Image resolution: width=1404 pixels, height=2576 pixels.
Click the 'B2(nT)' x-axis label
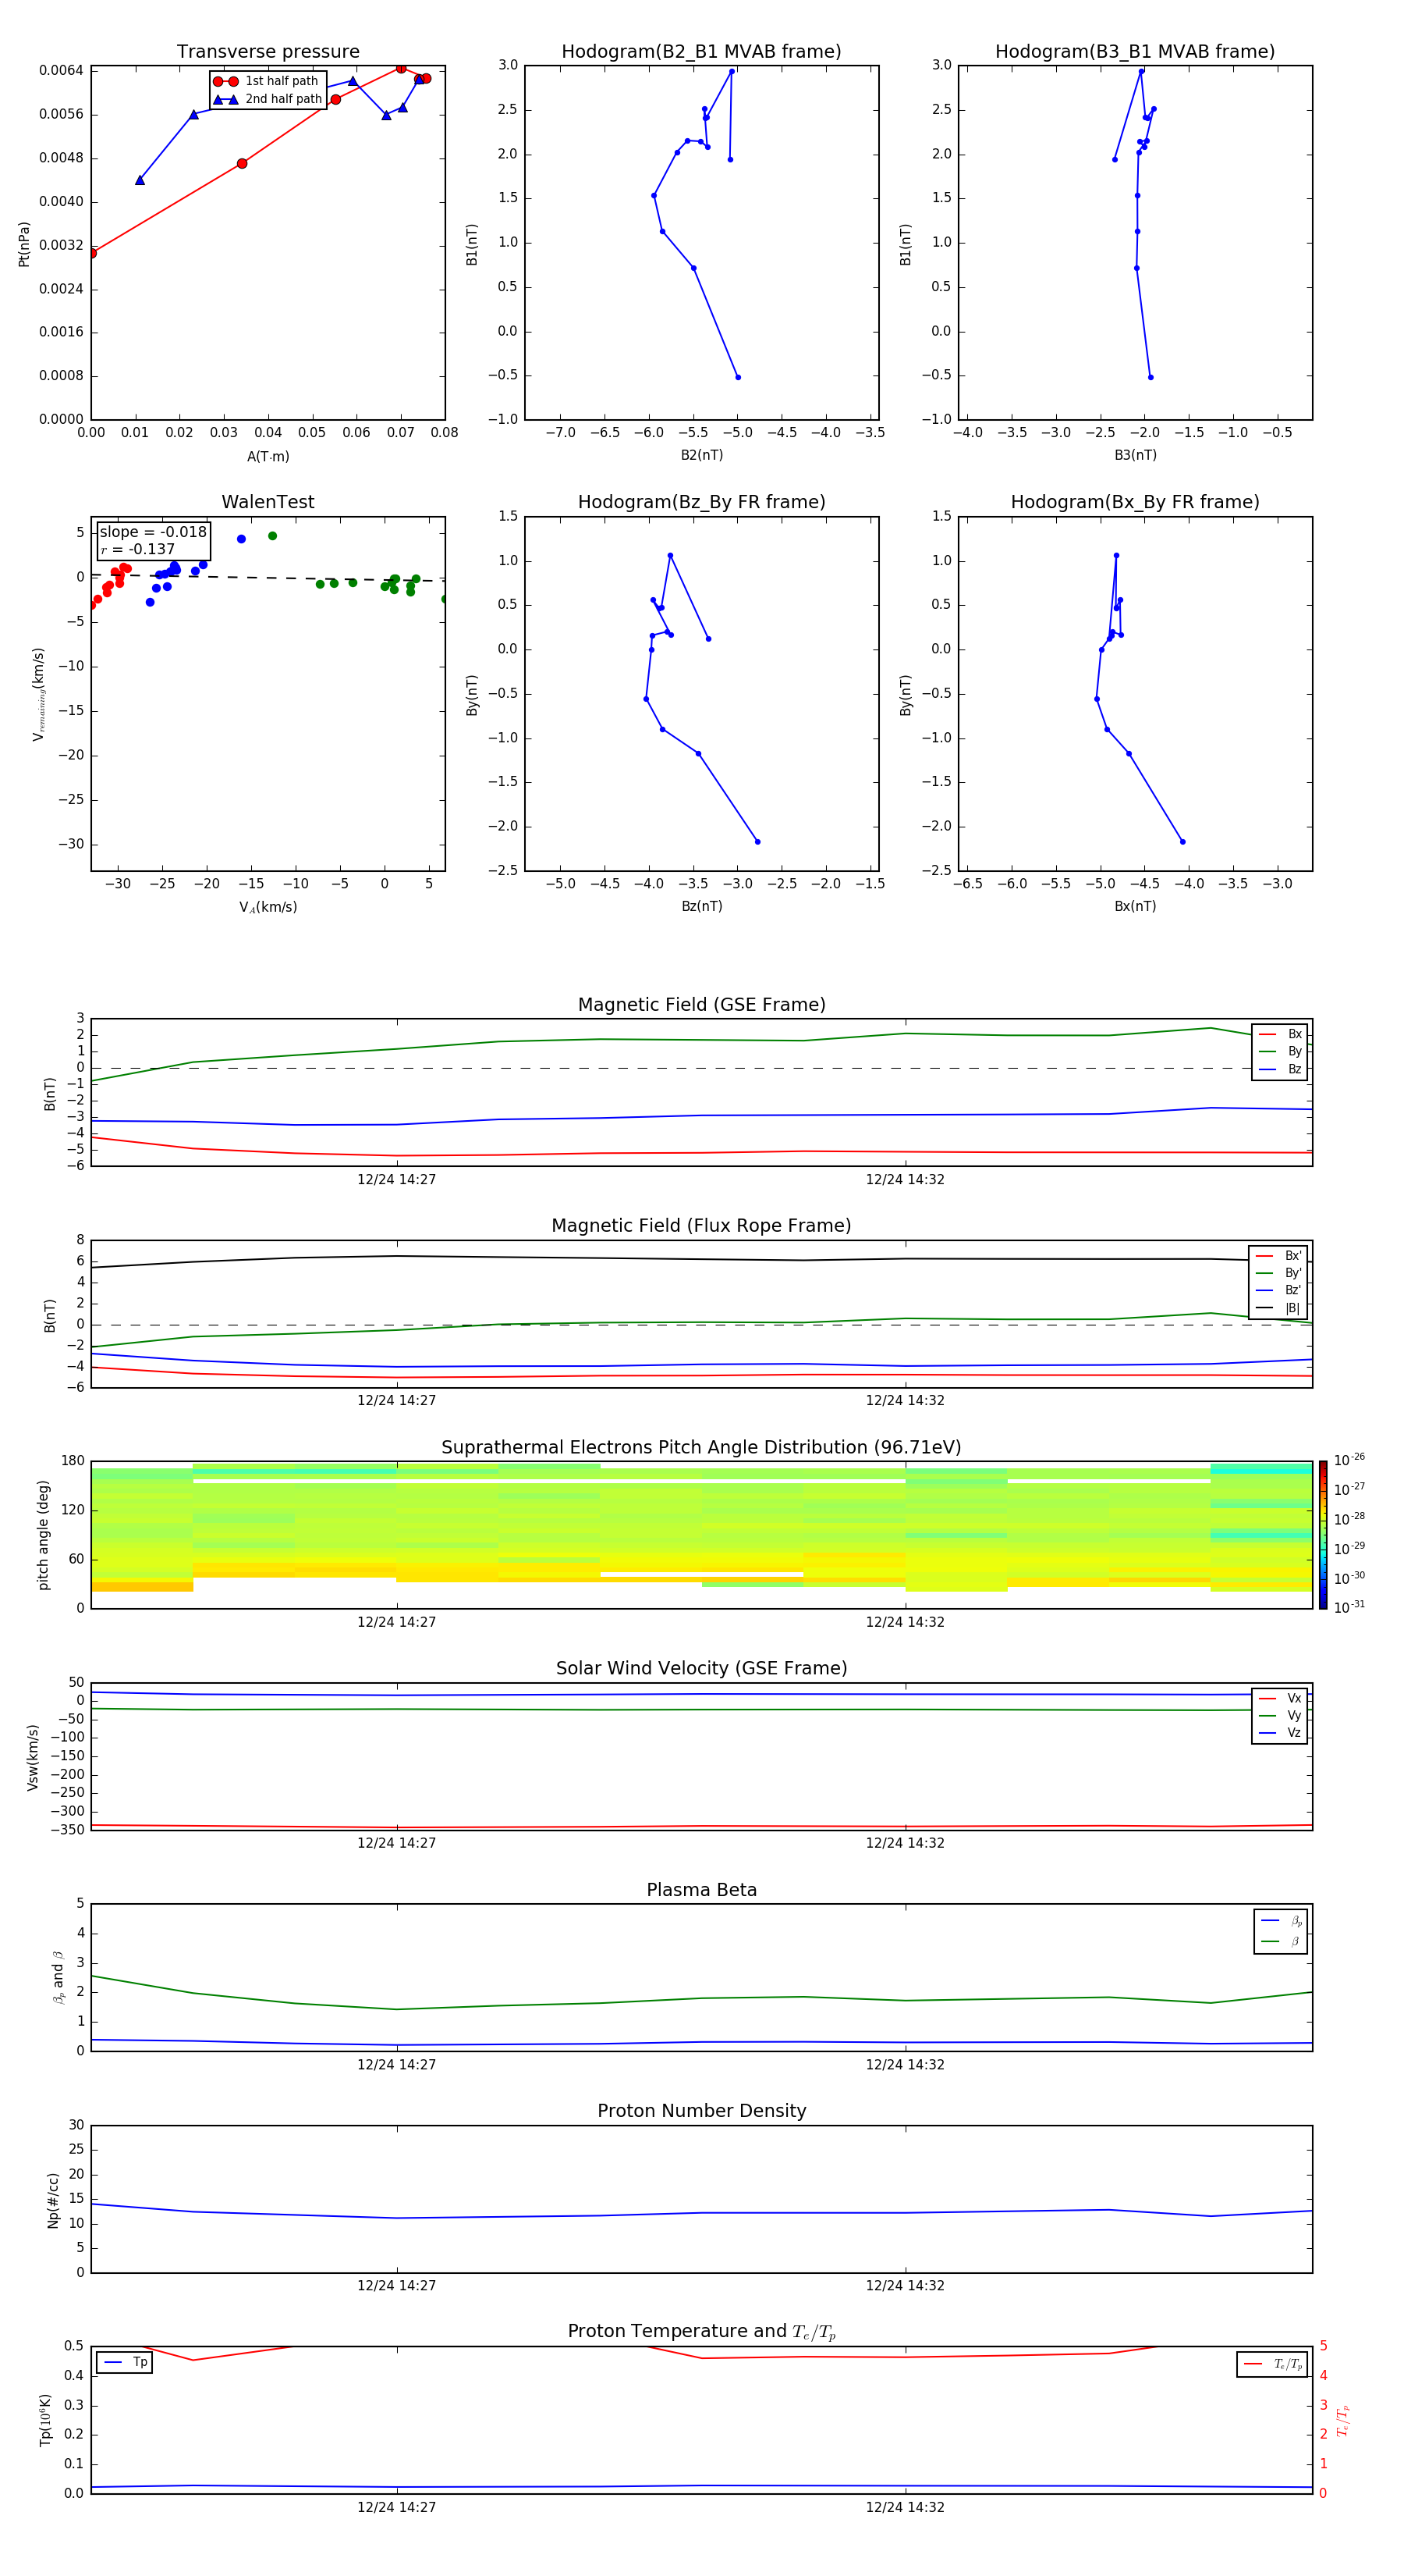click(x=701, y=455)
